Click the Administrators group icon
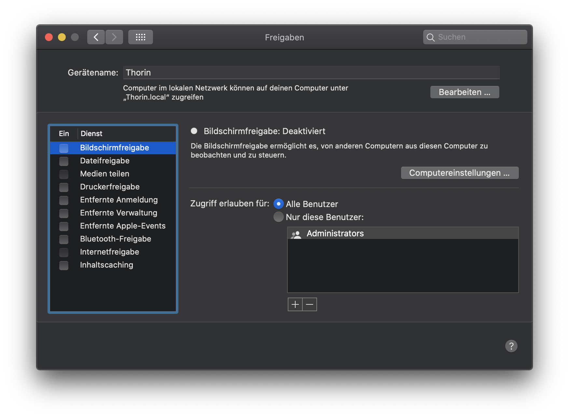 297,233
